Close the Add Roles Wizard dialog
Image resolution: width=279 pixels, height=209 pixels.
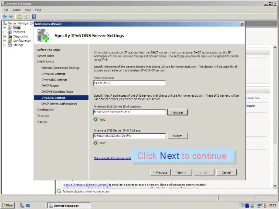tap(242, 24)
